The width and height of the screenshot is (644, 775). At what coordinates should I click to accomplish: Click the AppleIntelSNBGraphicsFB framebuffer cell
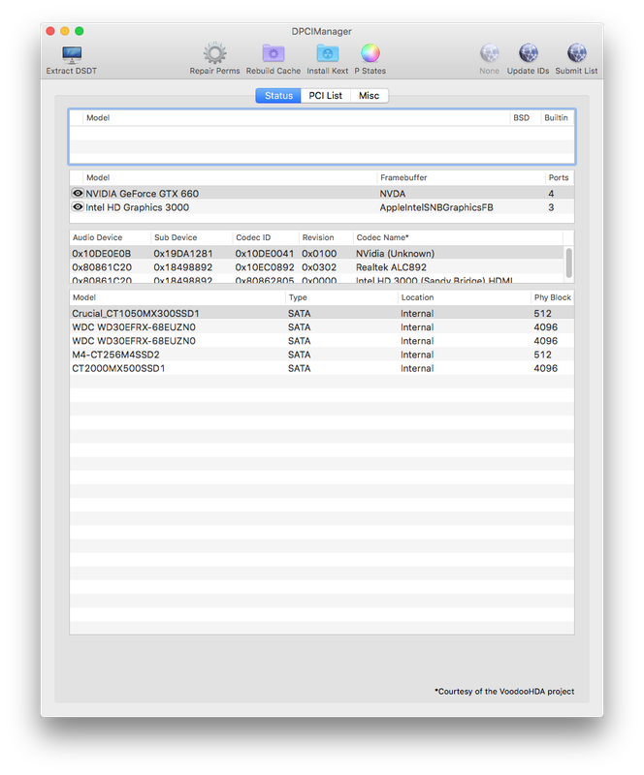[436, 207]
